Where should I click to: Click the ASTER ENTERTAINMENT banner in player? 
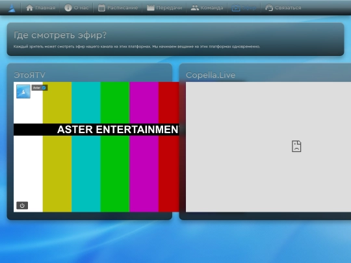[x=96, y=129]
